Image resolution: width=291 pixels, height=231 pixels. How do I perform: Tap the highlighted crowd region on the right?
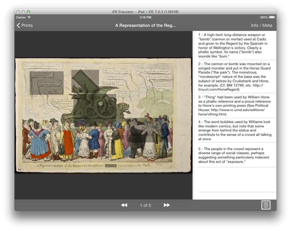click(148, 130)
